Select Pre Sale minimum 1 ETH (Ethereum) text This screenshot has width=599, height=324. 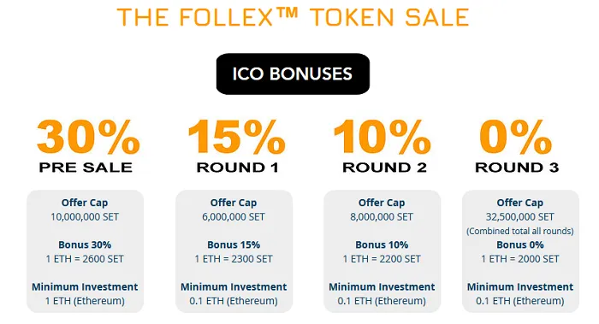[x=85, y=301]
